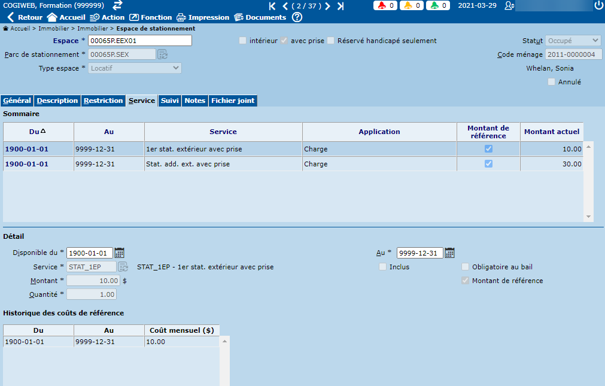Click the switch organization arrows icon
Viewport: 605px width, 386px height.
click(x=117, y=5)
